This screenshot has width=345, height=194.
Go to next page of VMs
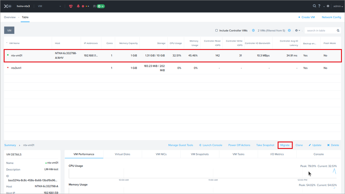(289, 30)
